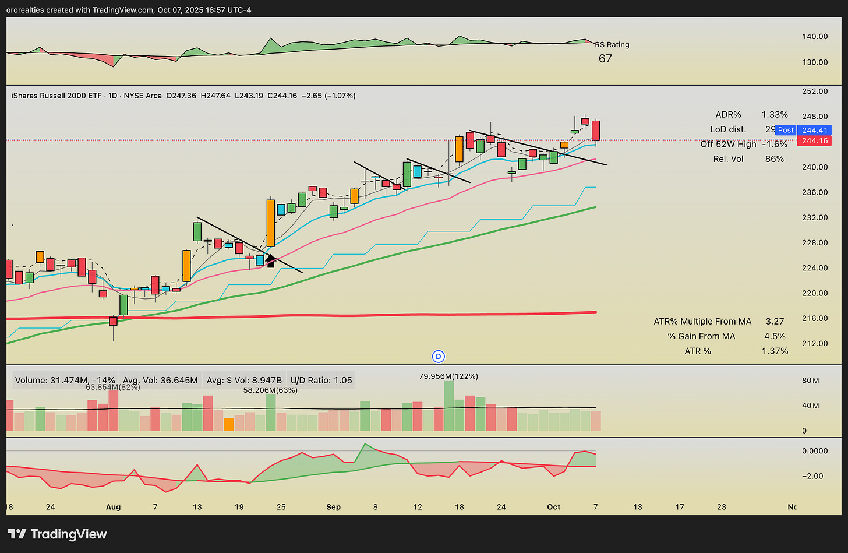Click the 63.854M(82%) volume label
Image resolution: width=848 pixels, height=553 pixels.
pos(113,386)
